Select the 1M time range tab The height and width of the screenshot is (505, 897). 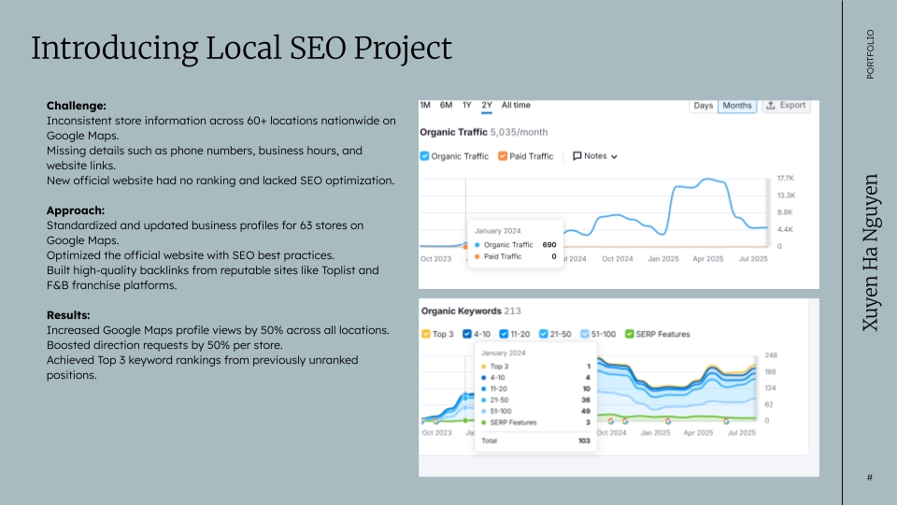pyautogui.click(x=425, y=106)
